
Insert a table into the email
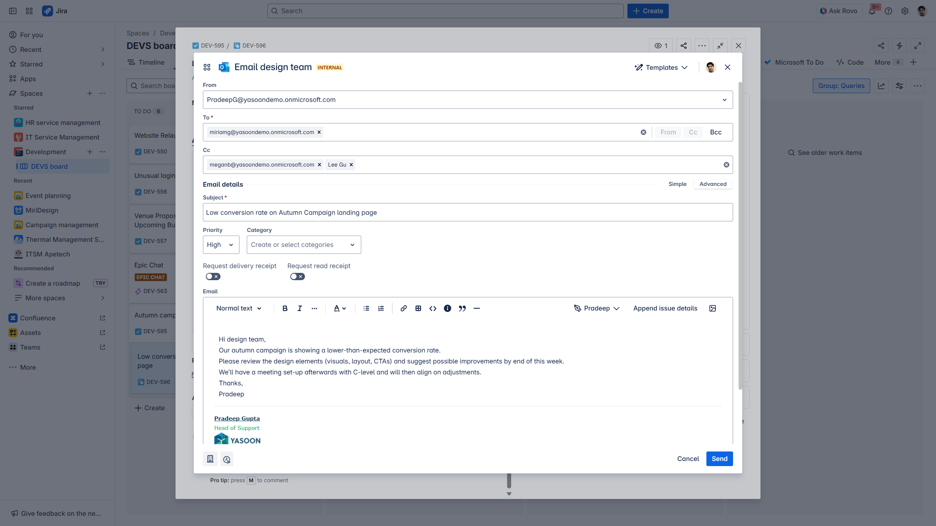[x=418, y=308]
